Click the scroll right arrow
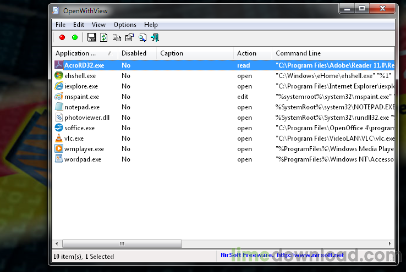The width and height of the screenshot is (406, 272). click(x=389, y=243)
